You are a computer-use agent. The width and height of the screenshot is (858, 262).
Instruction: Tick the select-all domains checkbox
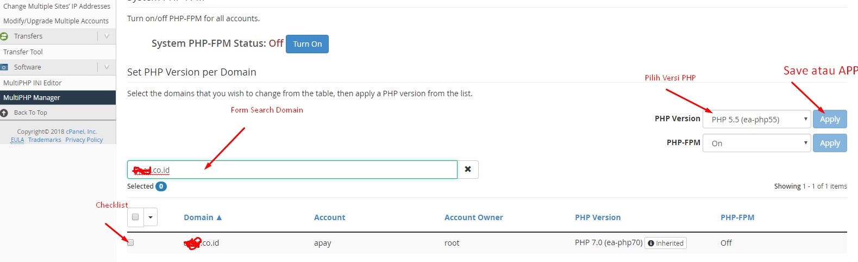[x=135, y=217]
